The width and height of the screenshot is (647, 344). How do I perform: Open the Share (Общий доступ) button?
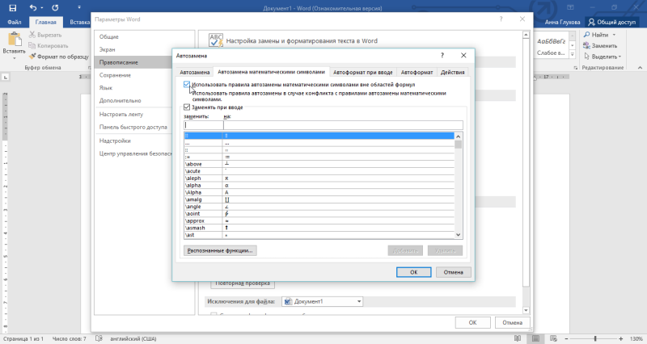click(611, 22)
